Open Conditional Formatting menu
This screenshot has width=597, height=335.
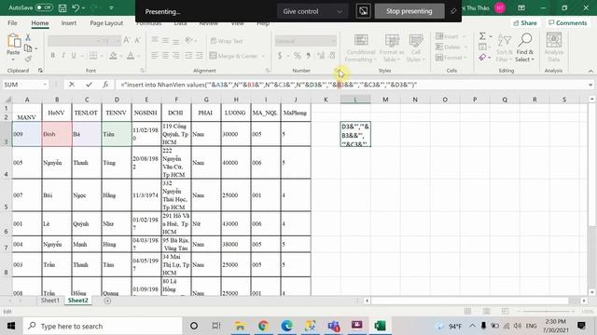pos(361,47)
